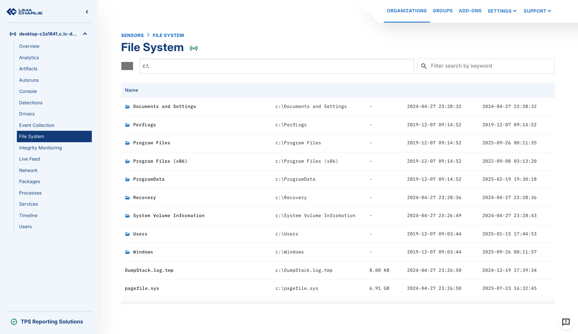The image size is (578, 334).
Task: Expand the Support dropdown menu
Action: [x=537, y=11]
